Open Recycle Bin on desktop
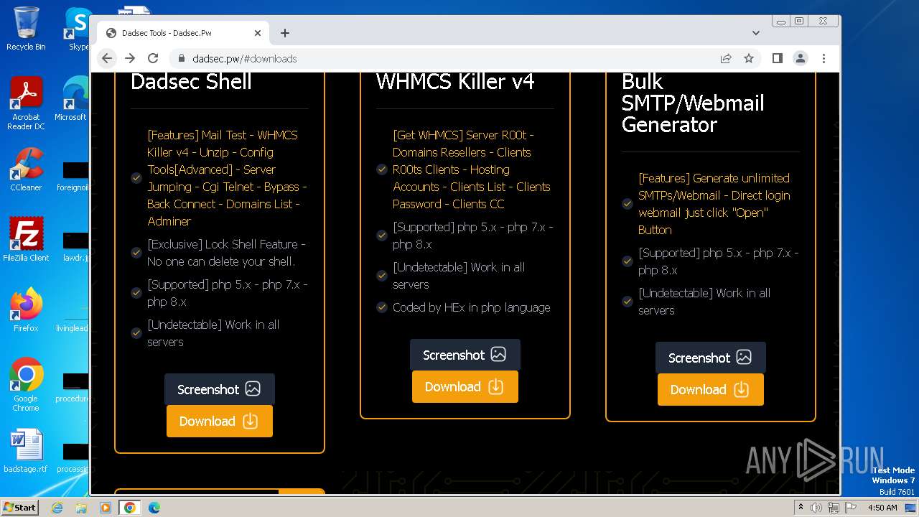 (x=26, y=29)
